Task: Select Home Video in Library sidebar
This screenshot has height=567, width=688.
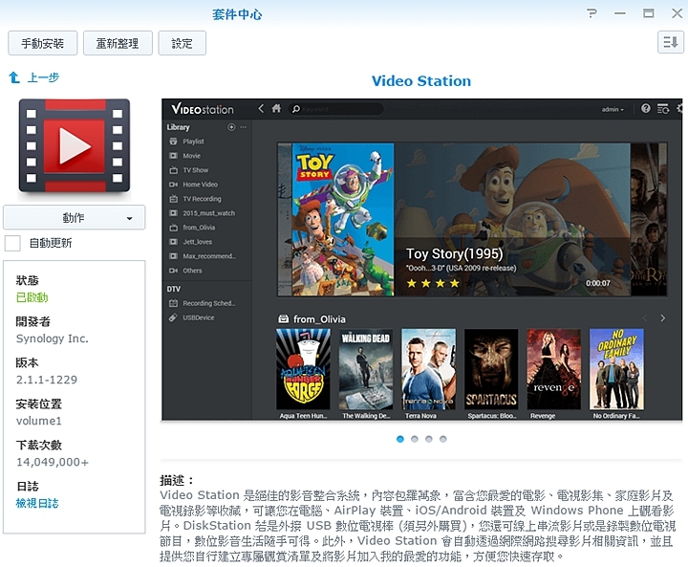Action: tap(200, 185)
